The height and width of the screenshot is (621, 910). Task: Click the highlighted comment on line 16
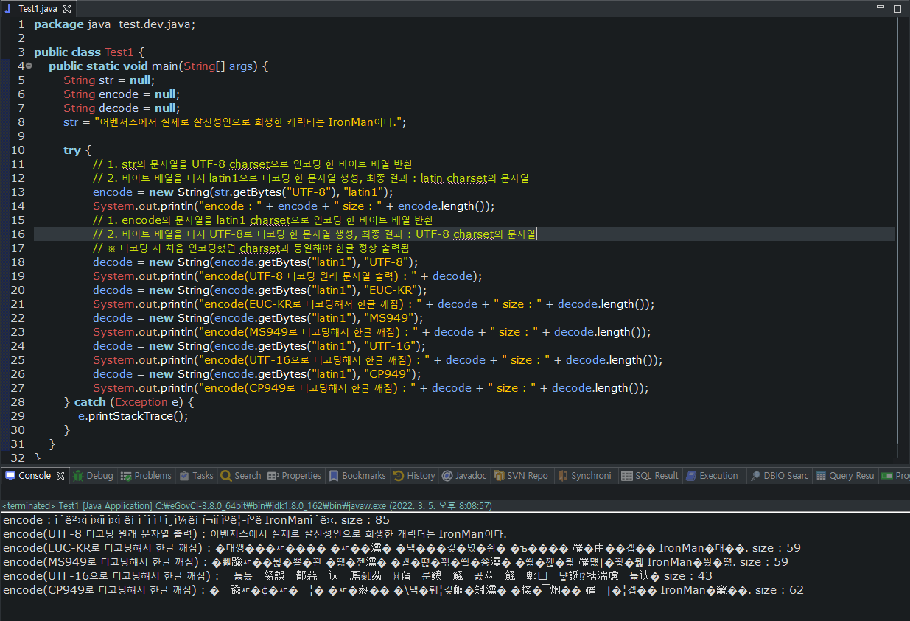[315, 234]
